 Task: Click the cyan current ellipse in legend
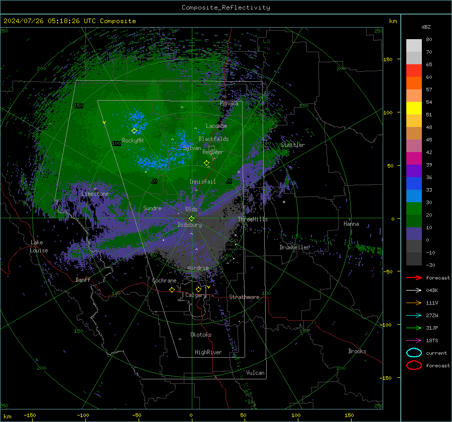coord(414,353)
